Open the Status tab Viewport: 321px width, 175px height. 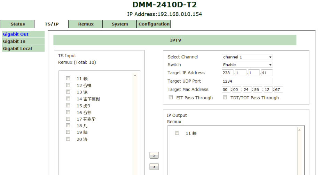(17, 24)
